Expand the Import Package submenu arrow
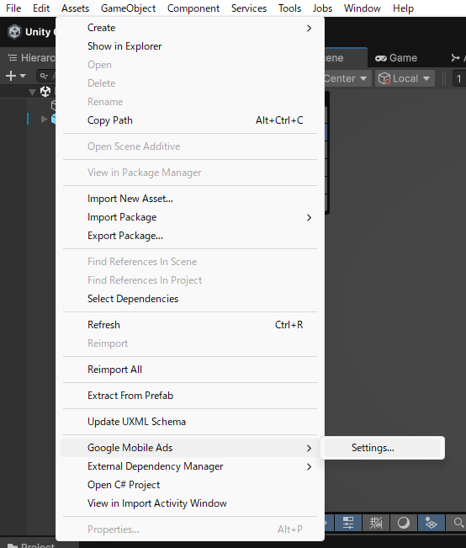466x548 pixels. coord(309,218)
